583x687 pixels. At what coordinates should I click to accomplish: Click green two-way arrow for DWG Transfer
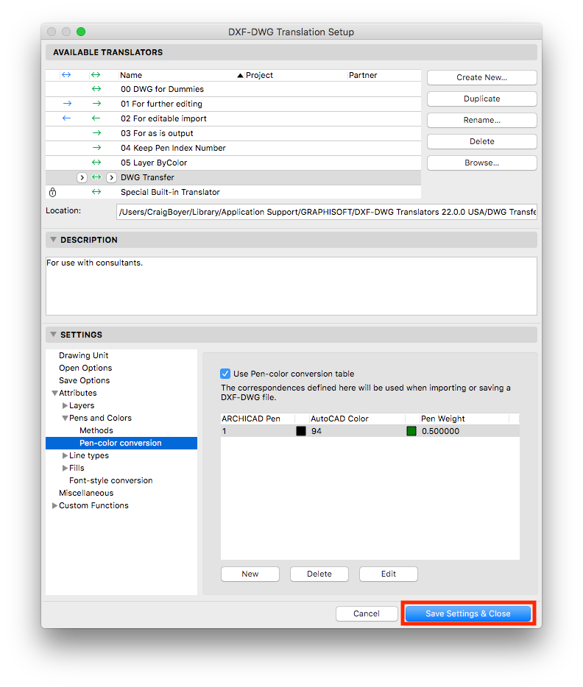click(x=96, y=177)
